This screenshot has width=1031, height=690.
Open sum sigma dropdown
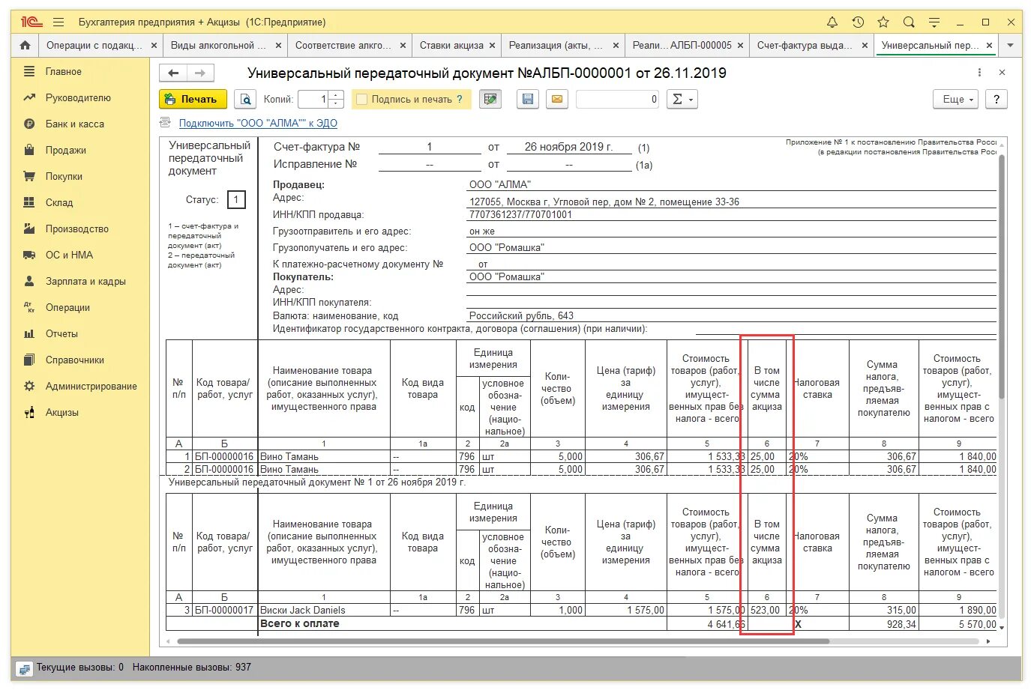coord(682,99)
